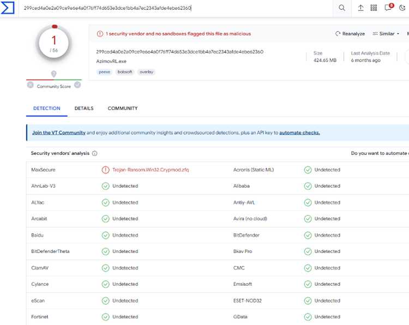This screenshot has width=409, height=325.
Task: Click the peexe tag
Action: coord(104,72)
